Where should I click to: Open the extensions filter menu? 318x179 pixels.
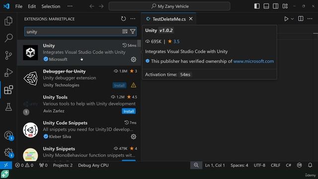tap(133, 31)
